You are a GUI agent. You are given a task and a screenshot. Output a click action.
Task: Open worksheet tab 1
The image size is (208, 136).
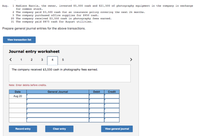pyautogui.click(x=21, y=60)
